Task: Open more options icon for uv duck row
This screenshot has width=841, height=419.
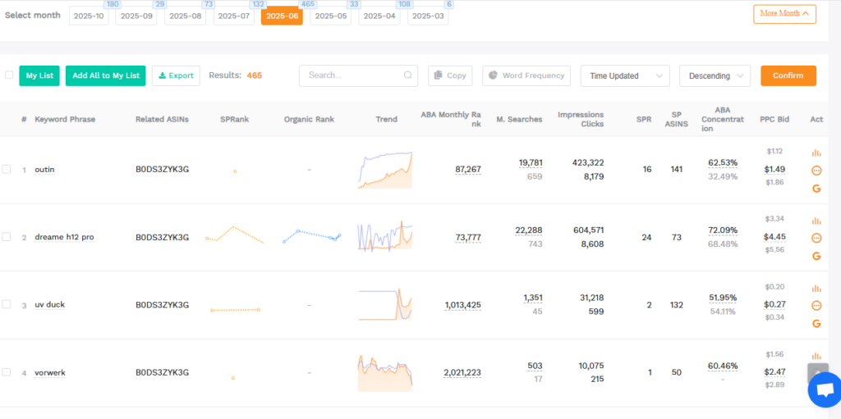Action: 816,305
